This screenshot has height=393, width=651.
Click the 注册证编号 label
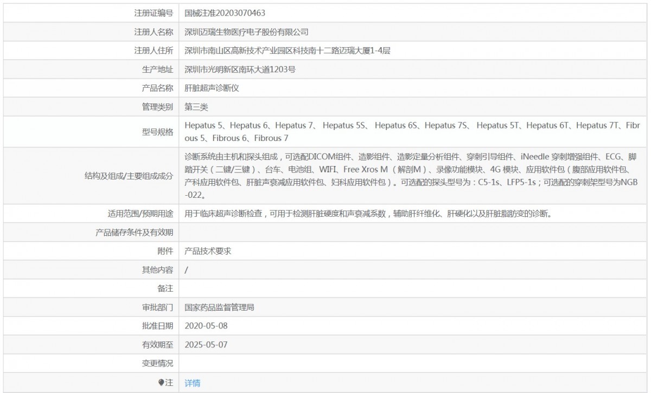[154, 12]
